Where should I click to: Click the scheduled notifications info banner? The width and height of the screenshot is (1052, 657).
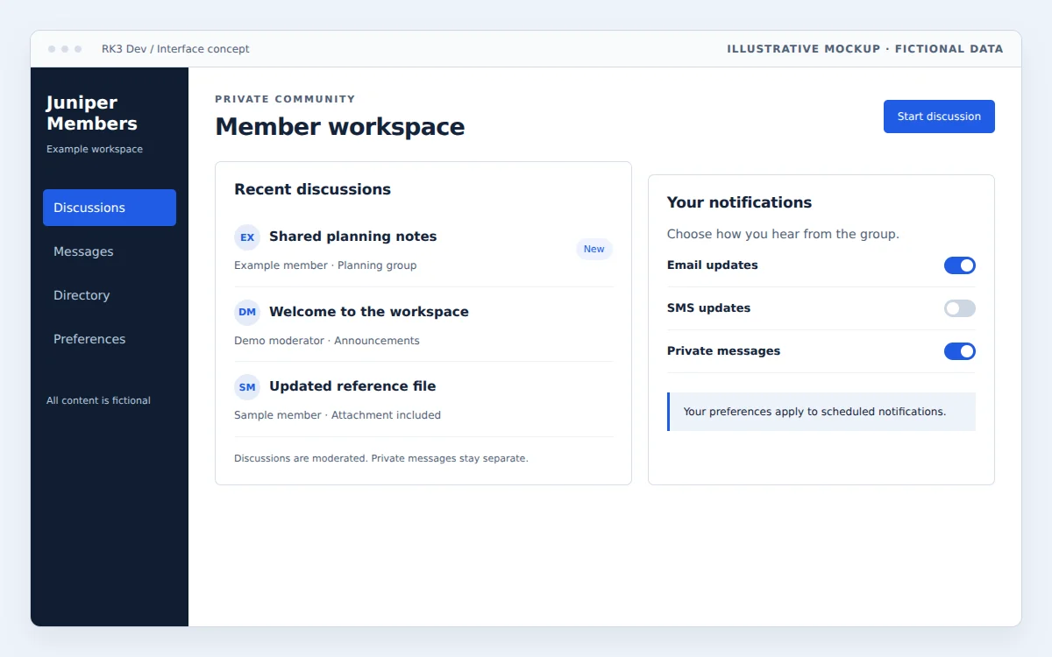click(821, 412)
